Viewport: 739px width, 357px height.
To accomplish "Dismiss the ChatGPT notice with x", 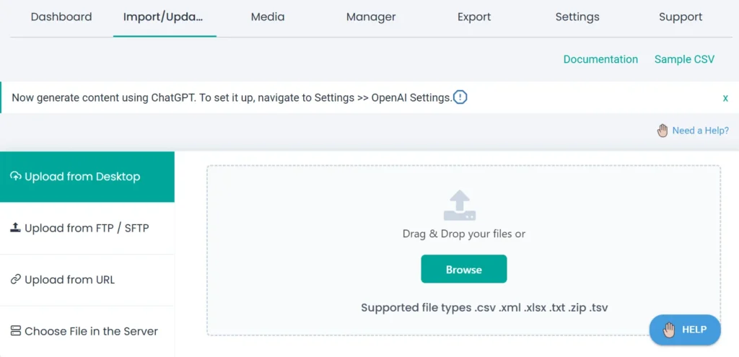I will pyautogui.click(x=725, y=98).
